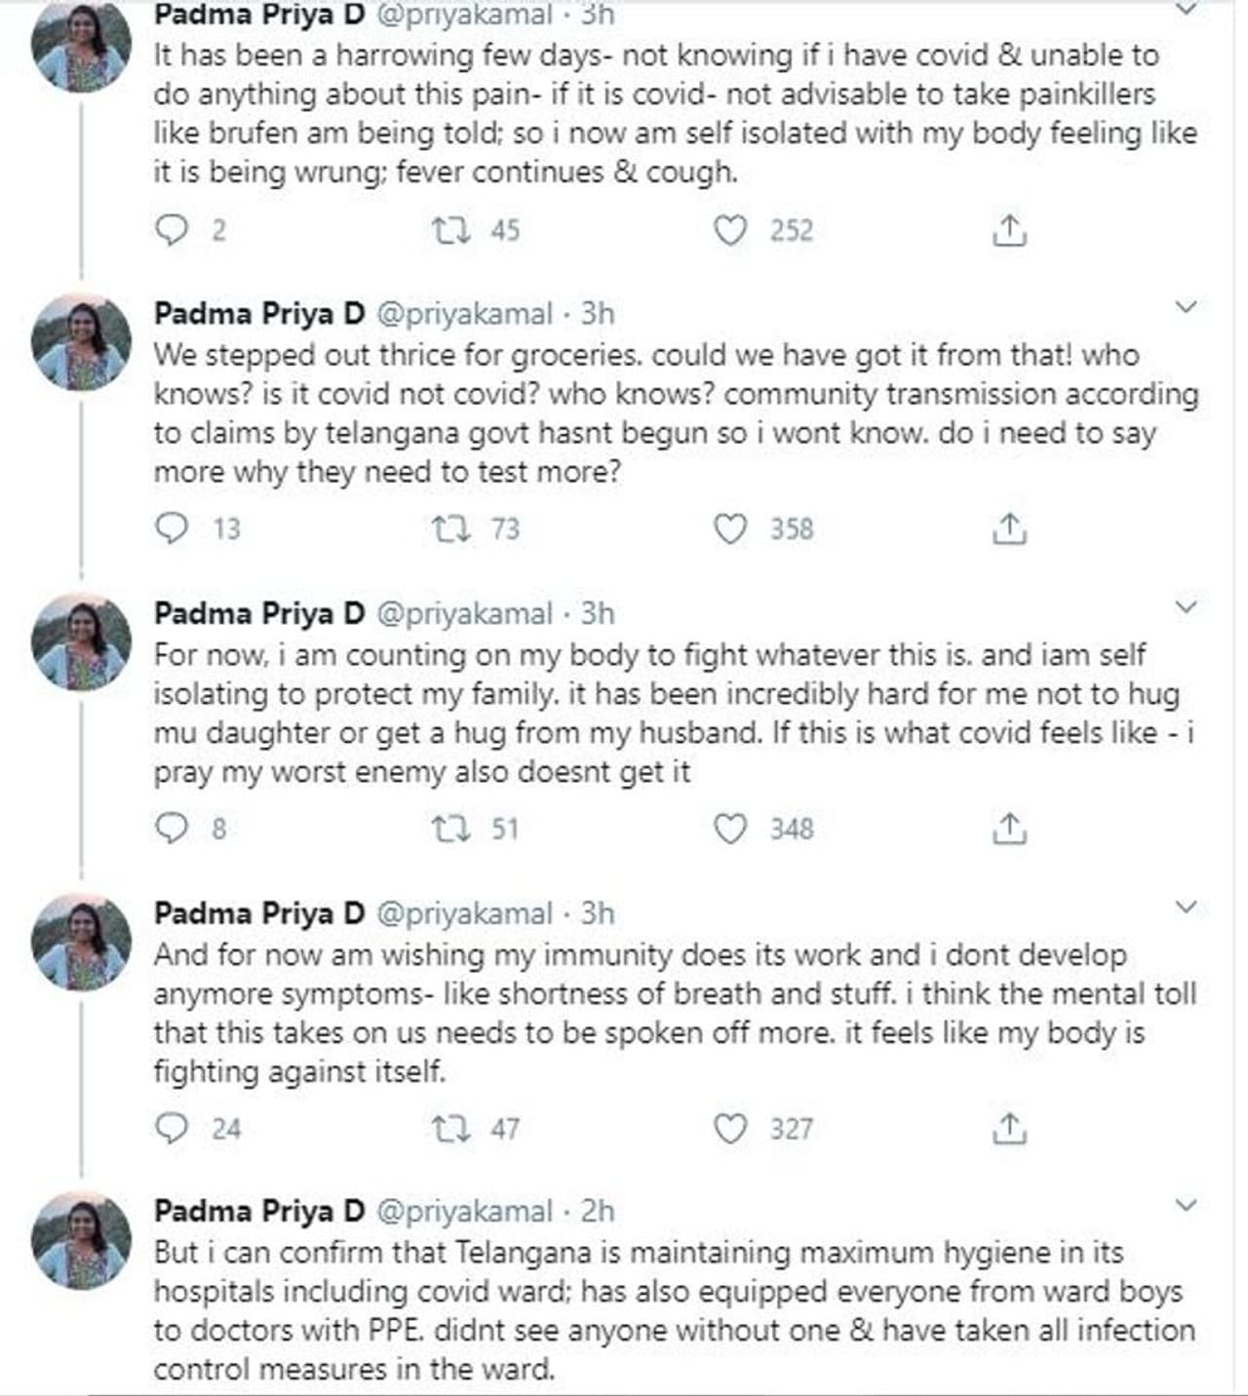Open the chevron menu on the Telangana hygiene tweet

tap(1186, 1206)
